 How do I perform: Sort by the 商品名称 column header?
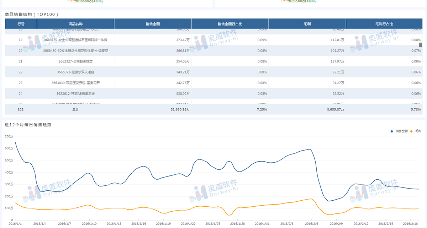[x=75, y=24]
